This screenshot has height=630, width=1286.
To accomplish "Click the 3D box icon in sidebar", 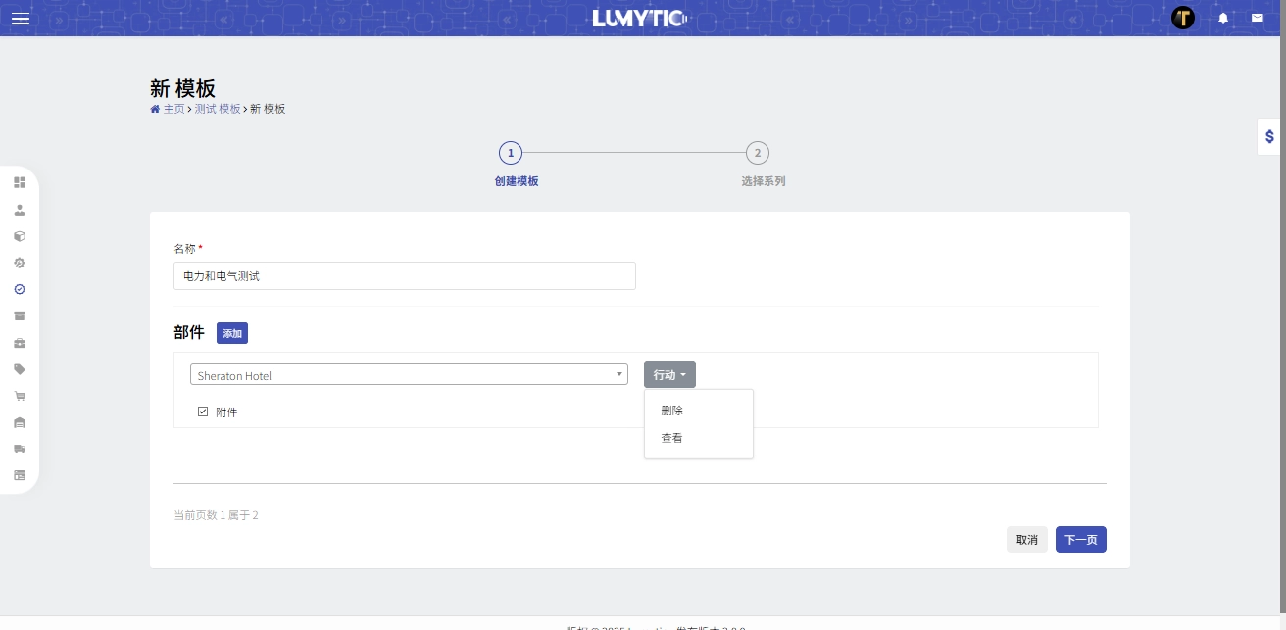I will click(20, 236).
